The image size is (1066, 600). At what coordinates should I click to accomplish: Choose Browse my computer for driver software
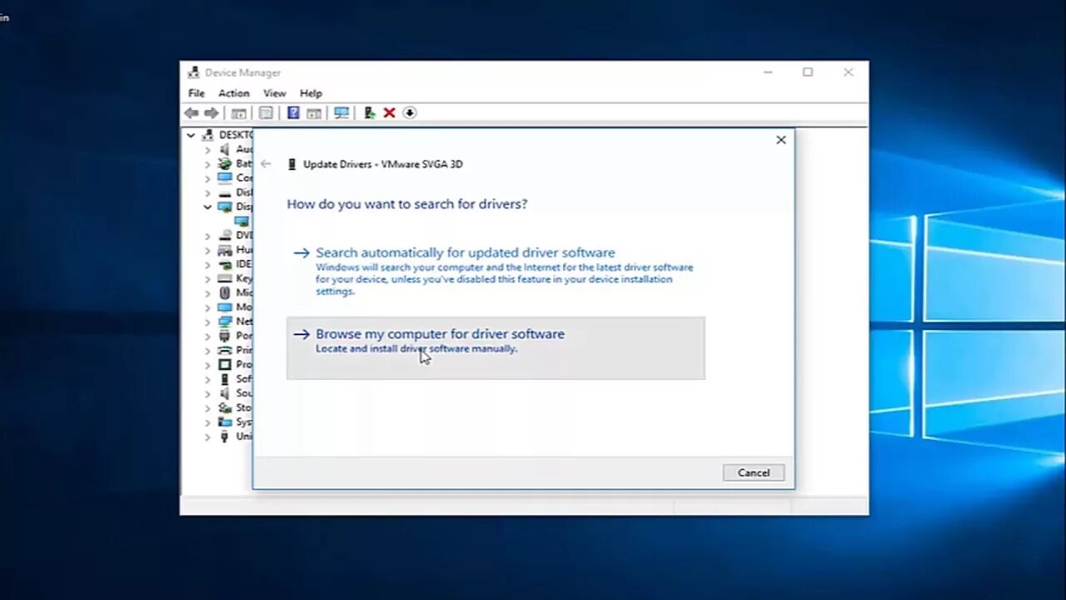click(x=496, y=347)
